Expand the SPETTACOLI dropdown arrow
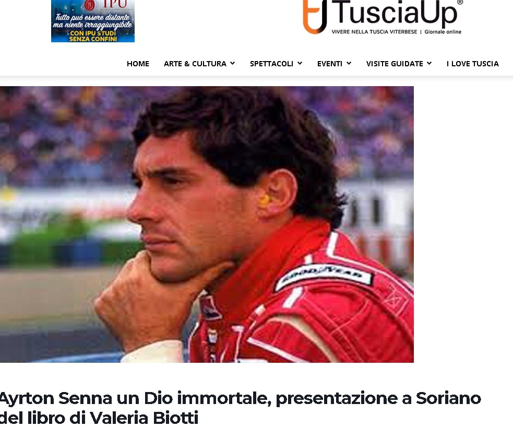Screen dimensions: 513x439 300,63
